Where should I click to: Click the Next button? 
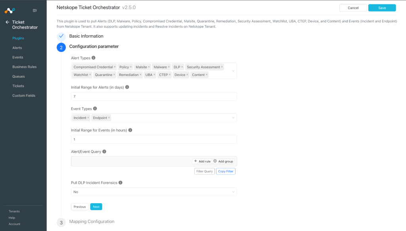point(96,207)
